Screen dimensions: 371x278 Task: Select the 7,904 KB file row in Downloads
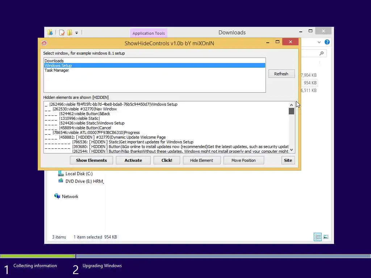pos(309,75)
